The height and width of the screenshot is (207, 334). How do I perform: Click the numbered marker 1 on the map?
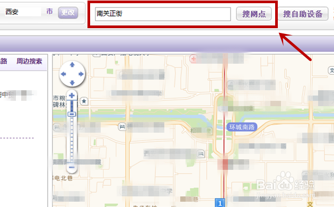pyautogui.click(x=220, y=203)
